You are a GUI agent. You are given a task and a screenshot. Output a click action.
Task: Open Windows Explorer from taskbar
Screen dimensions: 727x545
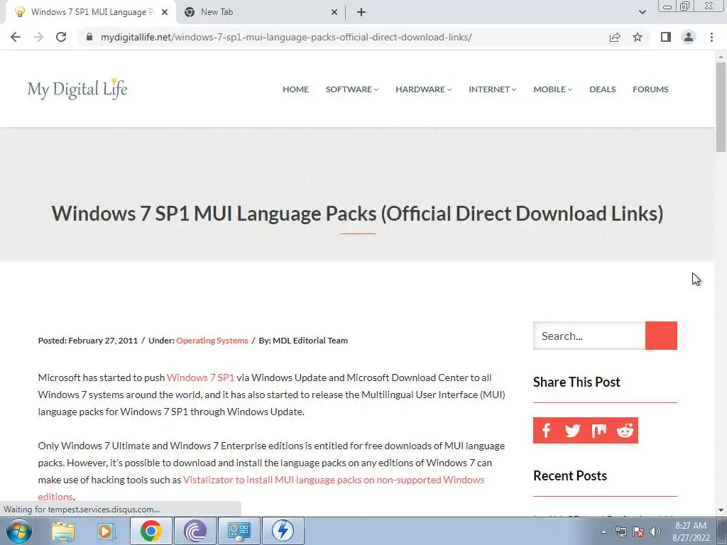click(63, 531)
